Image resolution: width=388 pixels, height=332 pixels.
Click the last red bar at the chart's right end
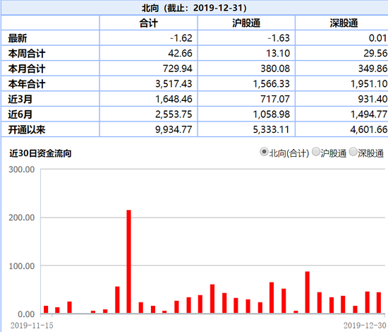[x=379, y=303]
